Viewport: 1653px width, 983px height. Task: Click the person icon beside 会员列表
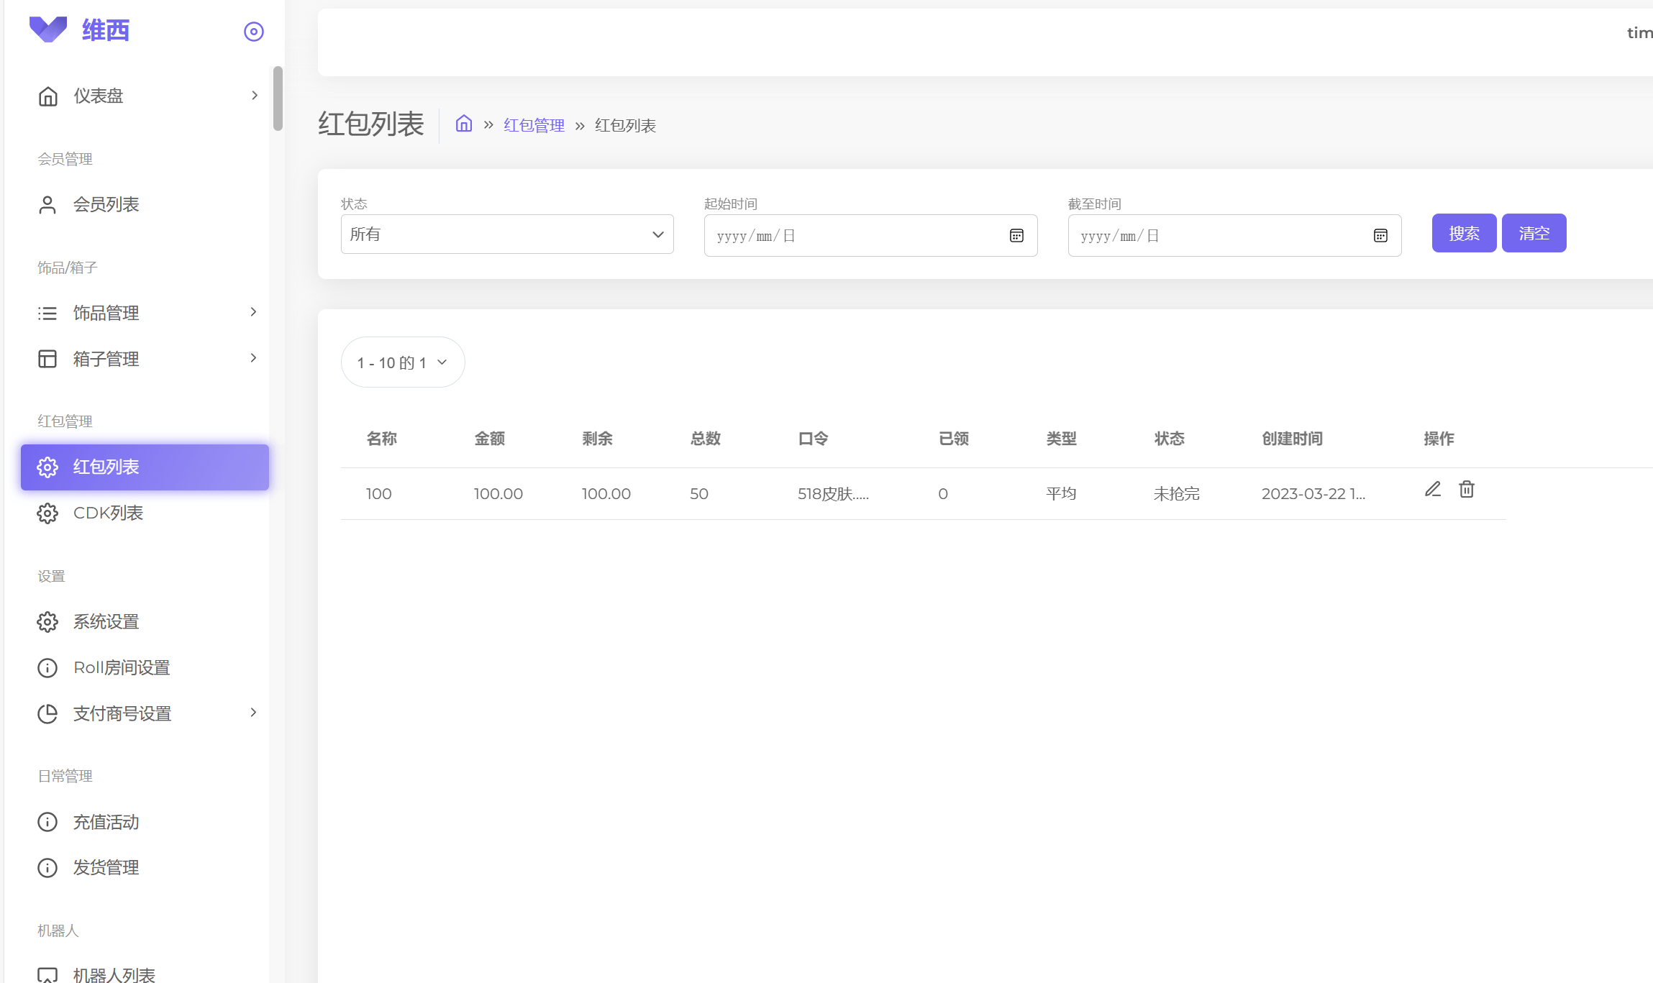click(47, 205)
